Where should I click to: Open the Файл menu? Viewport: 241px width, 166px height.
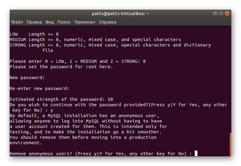pyautogui.click(x=17, y=22)
